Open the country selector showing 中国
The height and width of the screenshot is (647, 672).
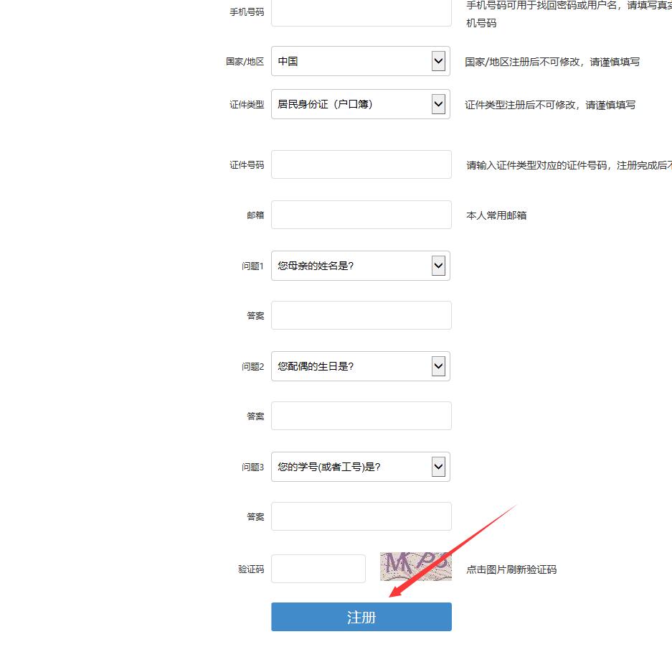pyautogui.click(x=351, y=62)
